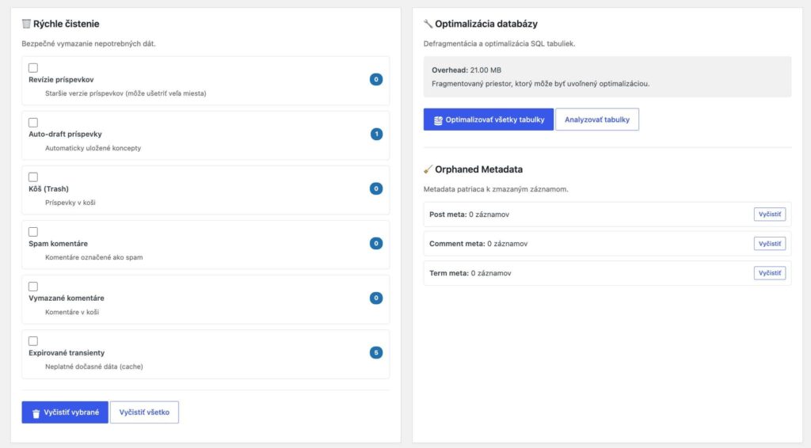Click the Vymazané komentáre label

point(67,298)
